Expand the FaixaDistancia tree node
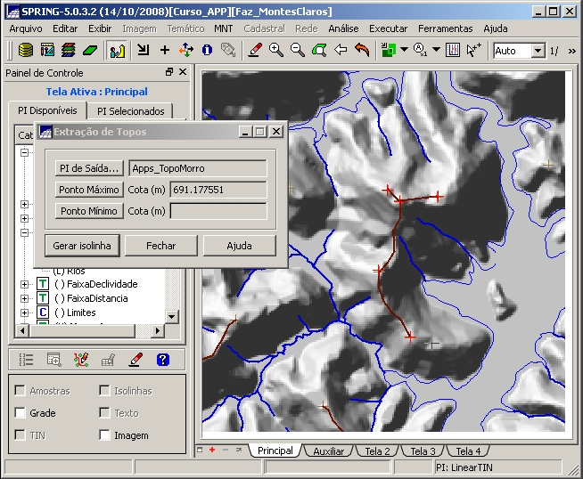The width and height of the screenshot is (583, 479). coord(24,298)
